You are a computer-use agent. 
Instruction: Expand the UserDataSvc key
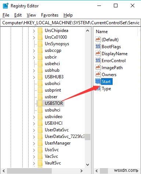(34, 130)
